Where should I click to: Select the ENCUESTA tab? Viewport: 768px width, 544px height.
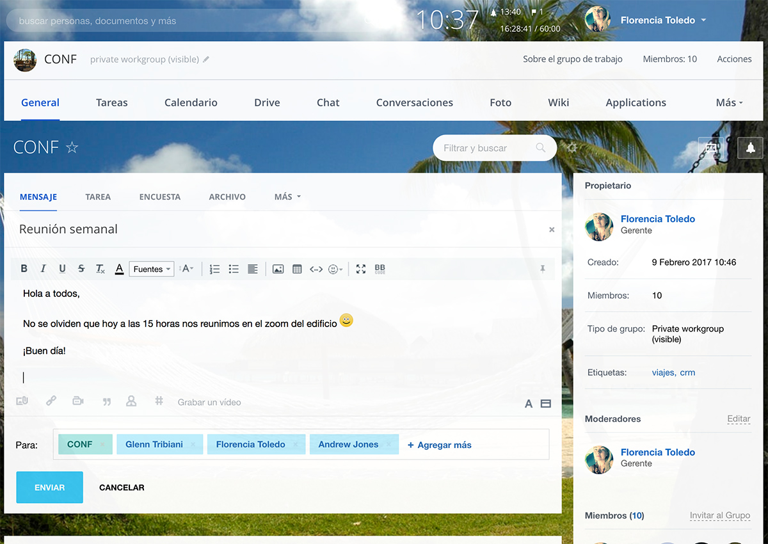pos(160,197)
